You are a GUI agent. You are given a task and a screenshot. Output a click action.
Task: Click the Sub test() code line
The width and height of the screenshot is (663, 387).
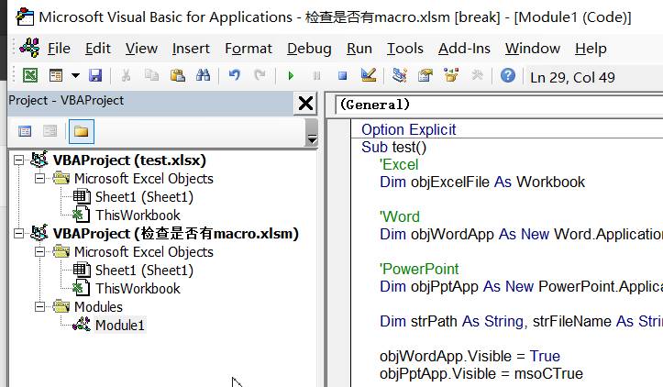(x=393, y=147)
